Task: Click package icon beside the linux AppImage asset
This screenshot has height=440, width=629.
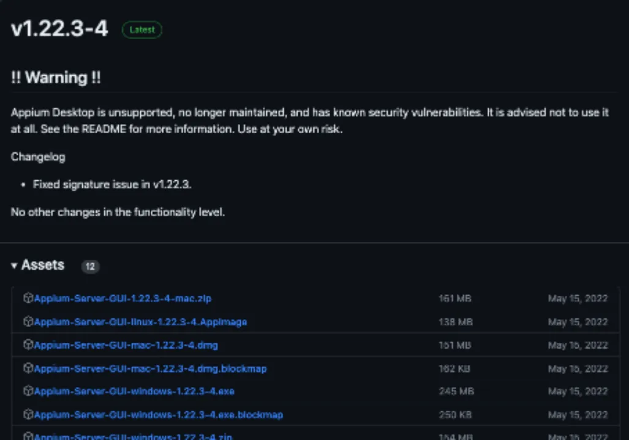Action: coord(28,321)
